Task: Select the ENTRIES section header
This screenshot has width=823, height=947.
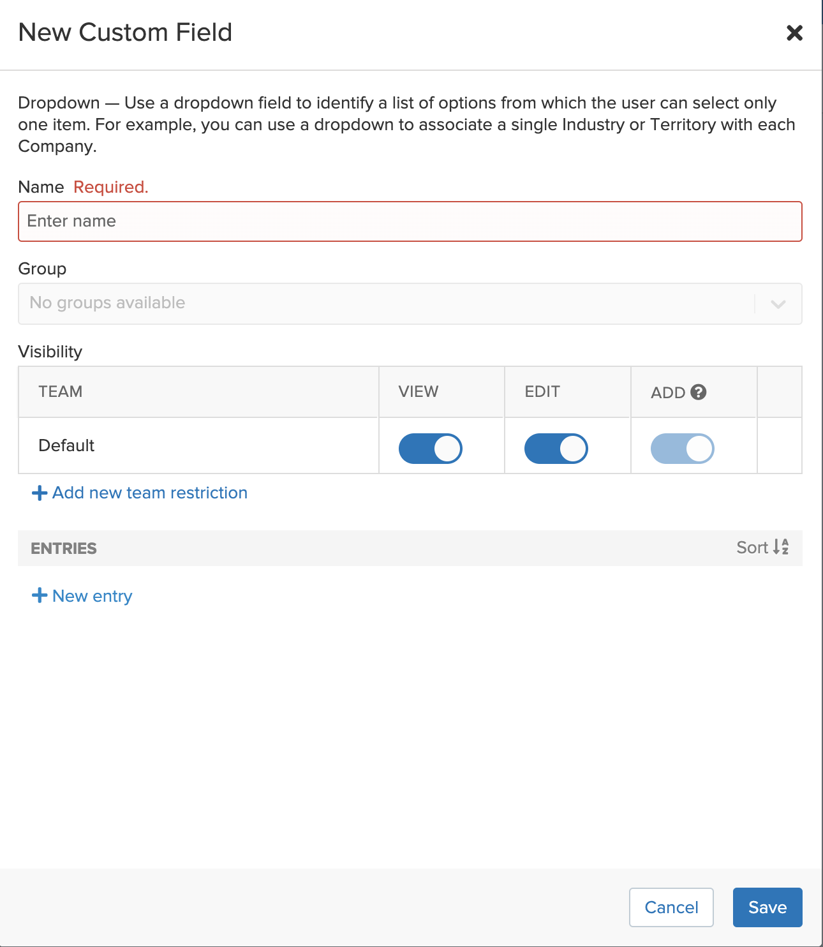Action: [x=63, y=548]
